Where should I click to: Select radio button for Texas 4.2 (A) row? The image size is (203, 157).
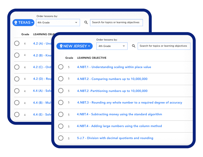tap(17, 43)
